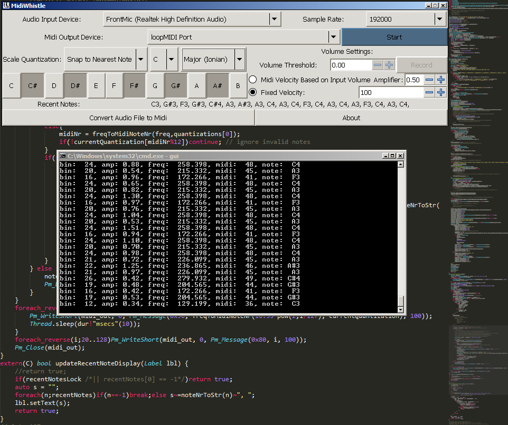Click plus icon for Volume Threshold
Image resolution: width=508 pixels, height=425 pixels.
click(x=389, y=65)
